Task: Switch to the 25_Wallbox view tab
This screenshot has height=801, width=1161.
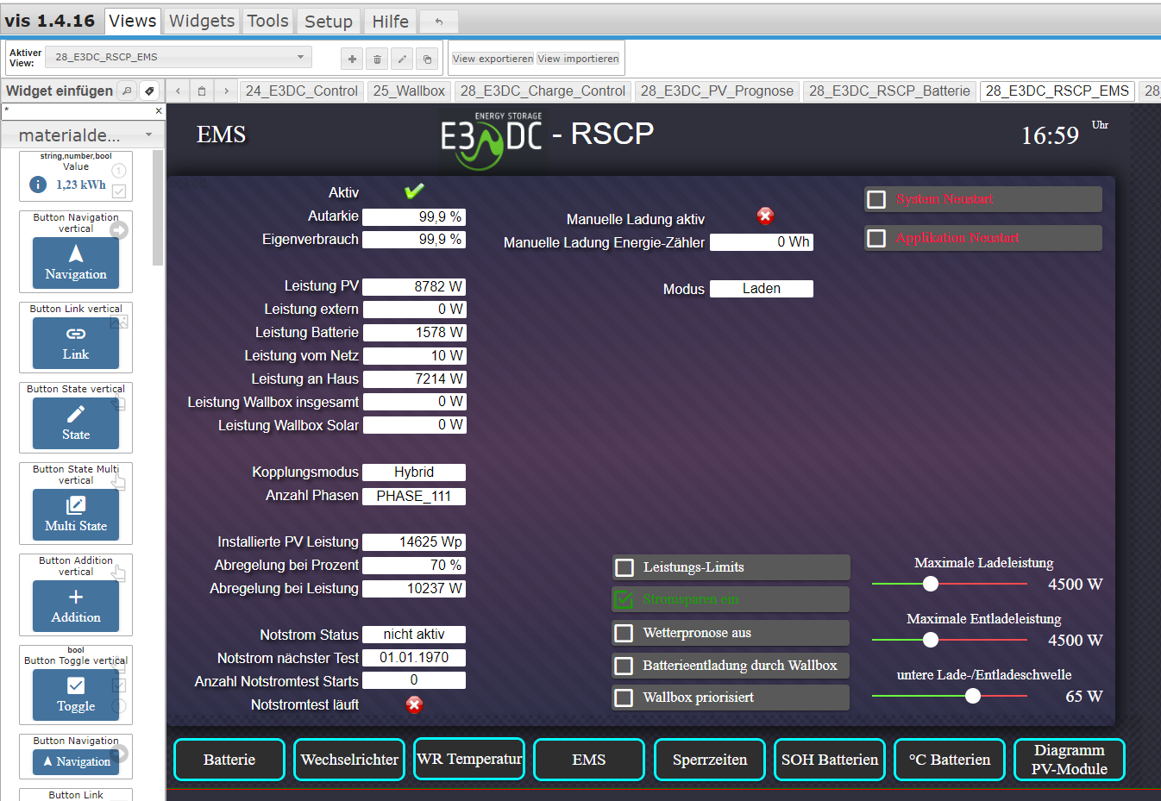Action: (409, 91)
